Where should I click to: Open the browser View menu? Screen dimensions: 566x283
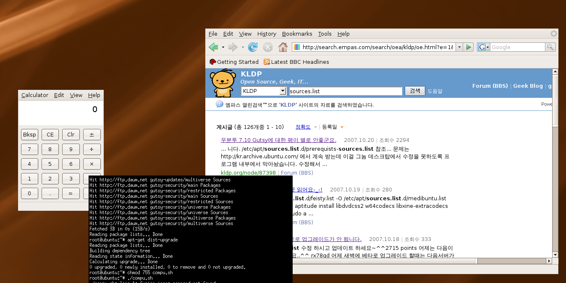[245, 34]
